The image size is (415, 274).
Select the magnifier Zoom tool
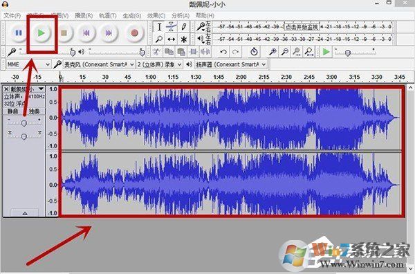pos(159,39)
